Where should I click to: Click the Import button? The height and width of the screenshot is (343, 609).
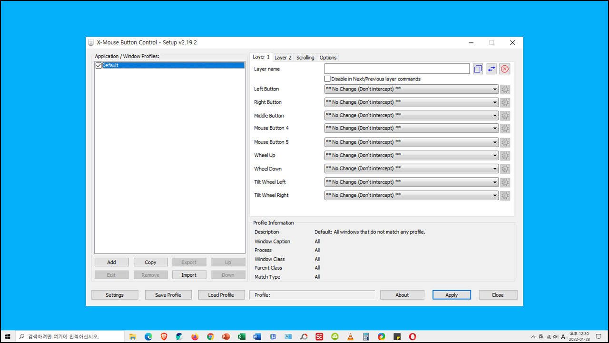point(189,275)
